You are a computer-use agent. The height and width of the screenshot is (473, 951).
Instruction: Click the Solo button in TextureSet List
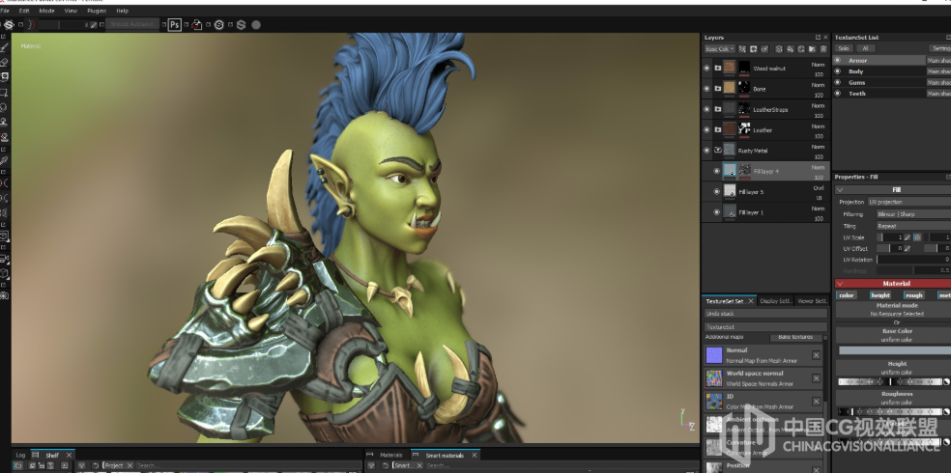pyautogui.click(x=844, y=48)
